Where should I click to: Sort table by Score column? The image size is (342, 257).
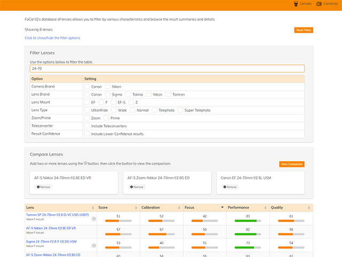(x=118, y=208)
